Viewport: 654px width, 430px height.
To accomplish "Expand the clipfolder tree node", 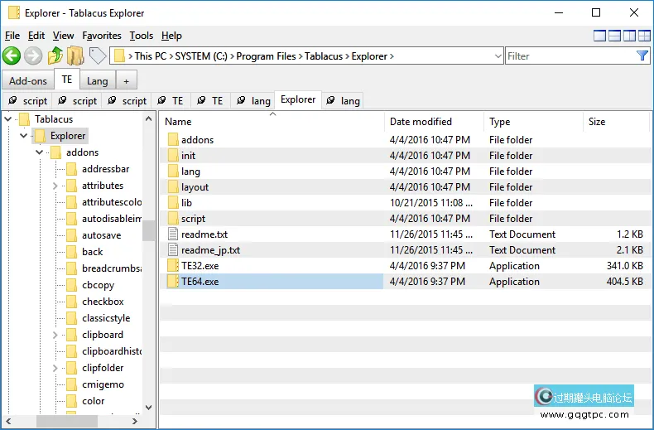I will 55,368.
